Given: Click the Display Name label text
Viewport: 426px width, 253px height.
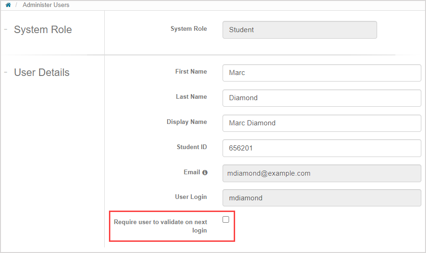Looking at the screenshot, I should (187, 122).
